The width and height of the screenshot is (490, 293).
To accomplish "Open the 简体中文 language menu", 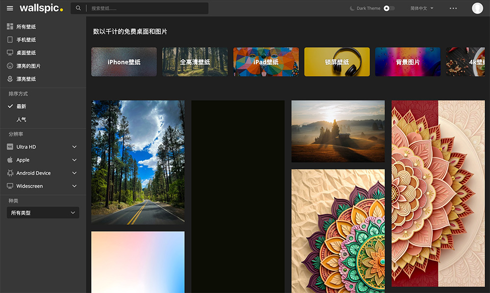I will point(422,8).
